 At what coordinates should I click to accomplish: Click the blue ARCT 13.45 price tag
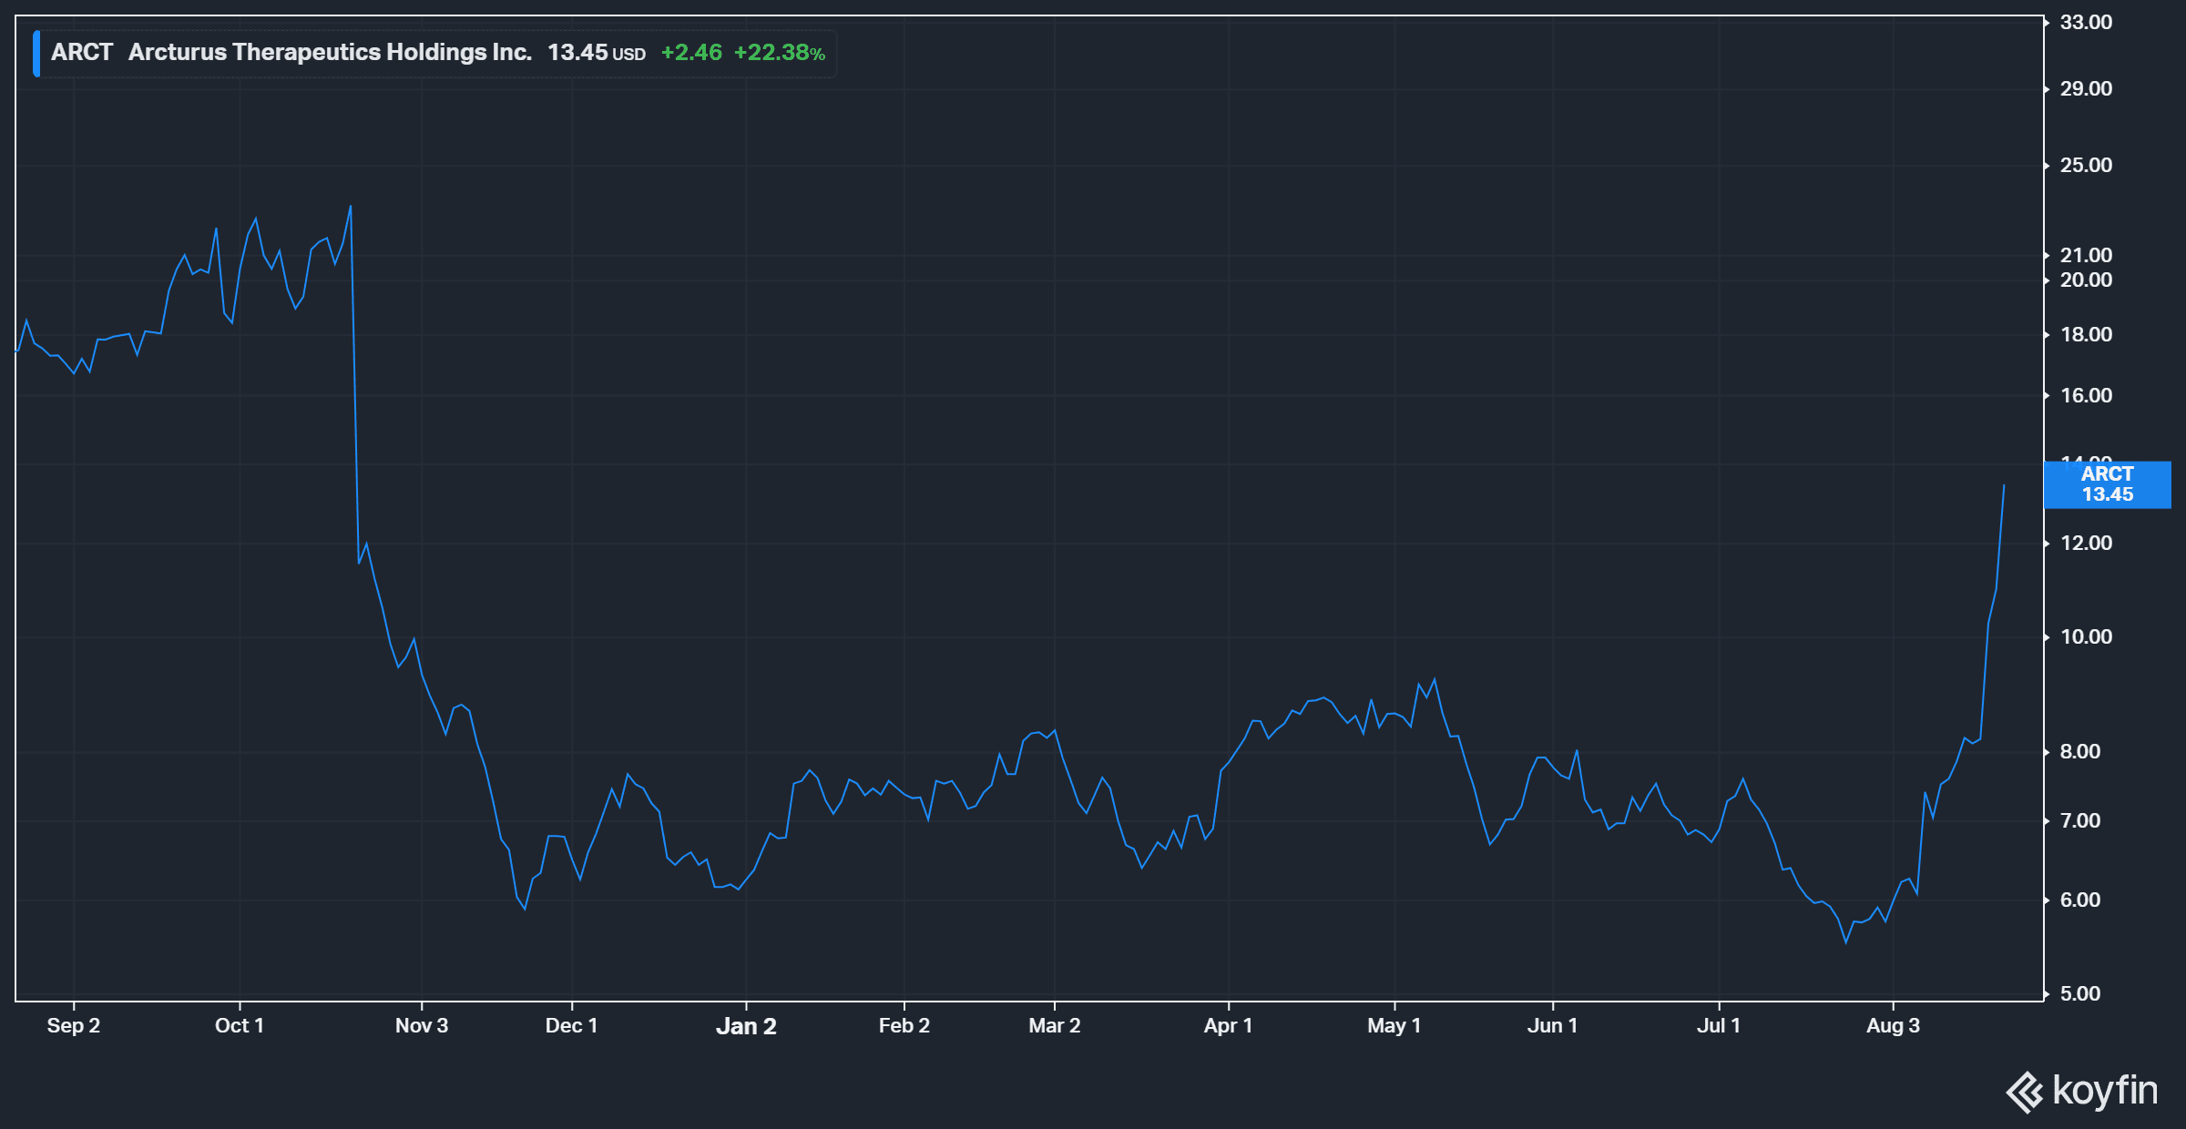(x=2108, y=484)
